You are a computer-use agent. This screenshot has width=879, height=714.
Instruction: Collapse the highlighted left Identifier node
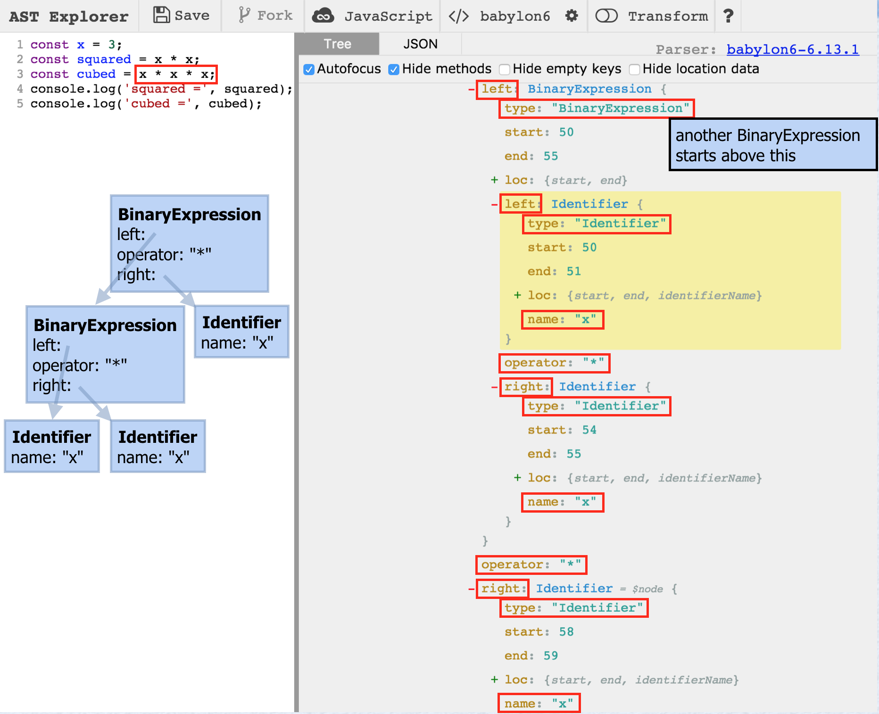[494, 204]
